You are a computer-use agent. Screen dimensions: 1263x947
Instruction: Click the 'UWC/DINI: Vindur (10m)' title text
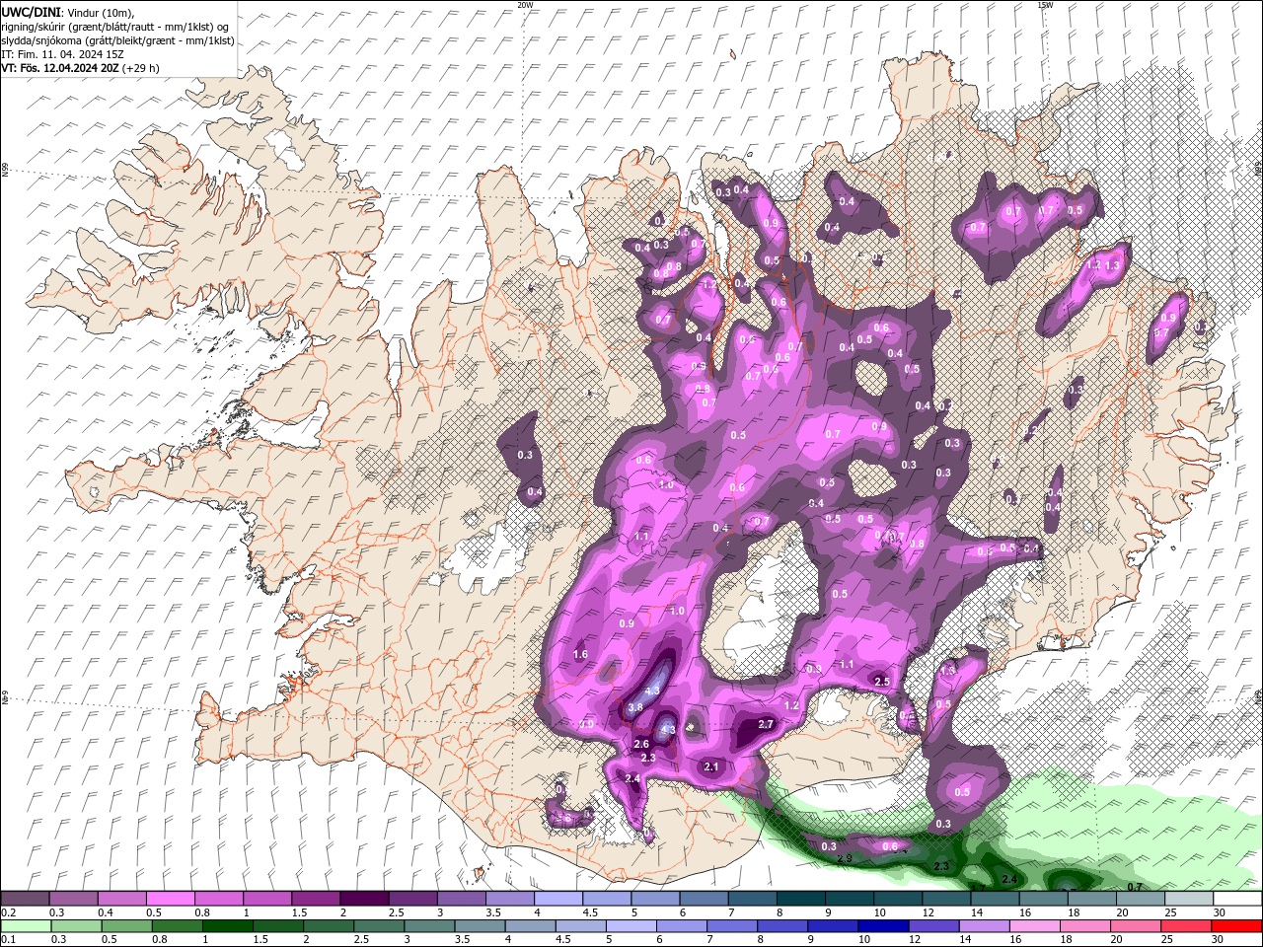point(66,12)
